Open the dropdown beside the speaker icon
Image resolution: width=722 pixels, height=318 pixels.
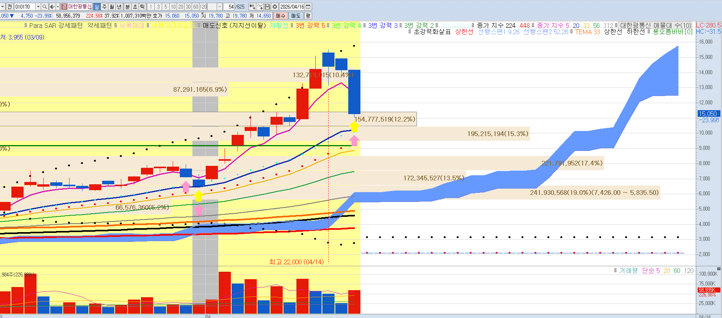[58, 7]
